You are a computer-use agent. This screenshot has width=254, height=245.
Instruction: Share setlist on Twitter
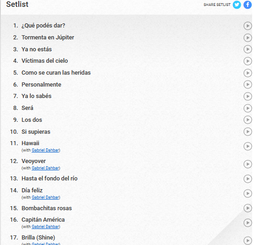point(237,5)
